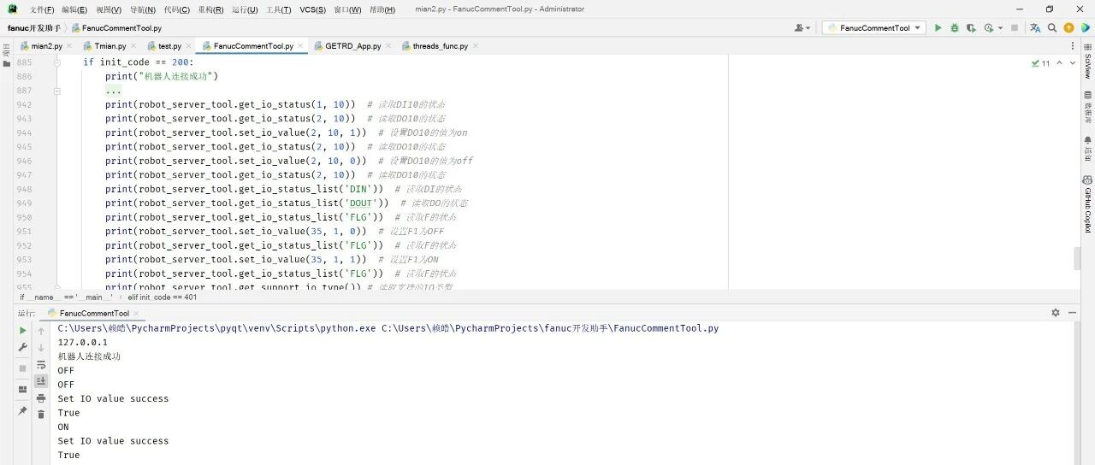Print the console output
This screenshot has height=465, width=1095.
[x=41, y=398]
